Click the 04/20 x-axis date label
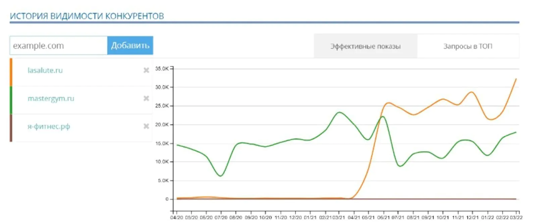This screenshot has width=537, height=224. click(x=177, y=217)
